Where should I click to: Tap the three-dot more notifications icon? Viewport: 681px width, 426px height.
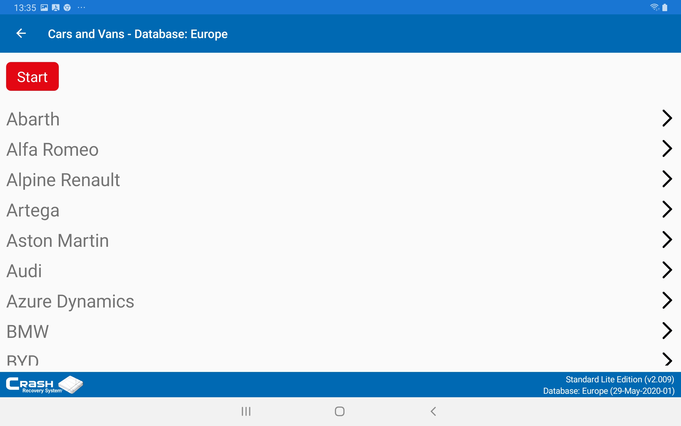81,8
